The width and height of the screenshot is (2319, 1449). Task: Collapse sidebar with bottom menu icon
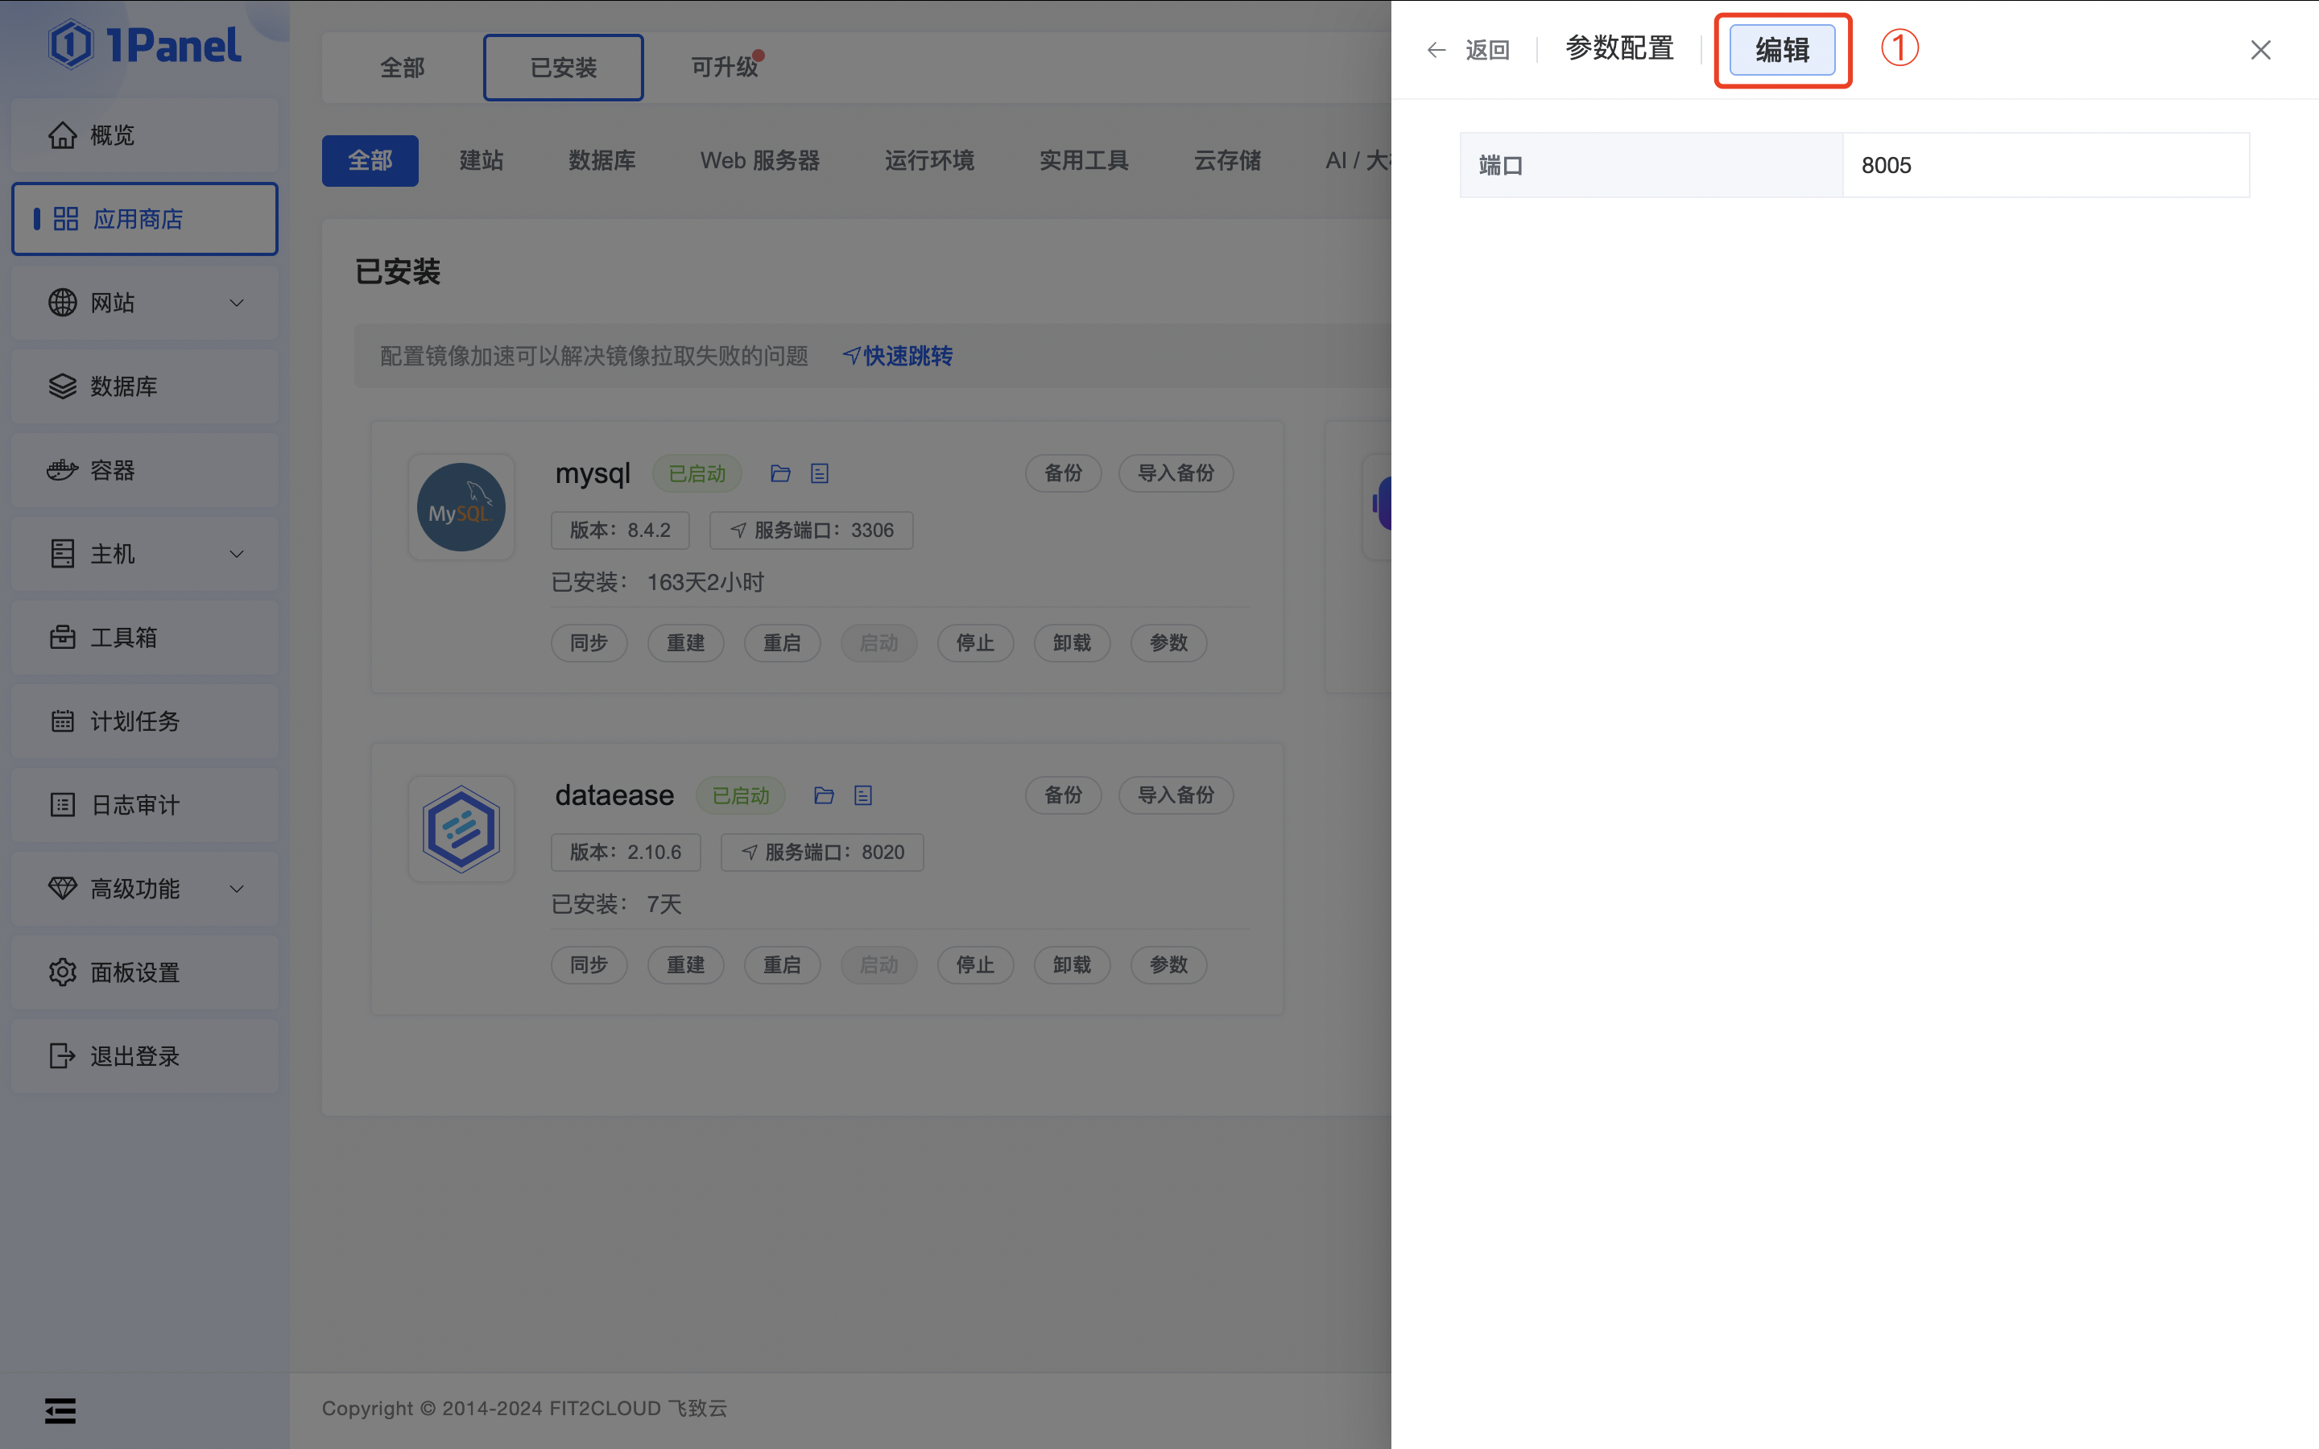tap(60, 1410)
